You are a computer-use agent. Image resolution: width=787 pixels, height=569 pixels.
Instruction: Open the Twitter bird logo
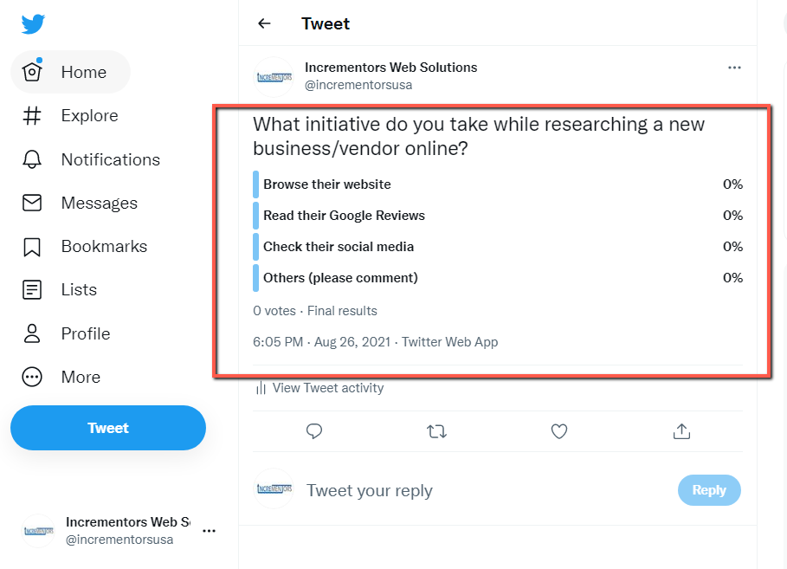point(32,23)
